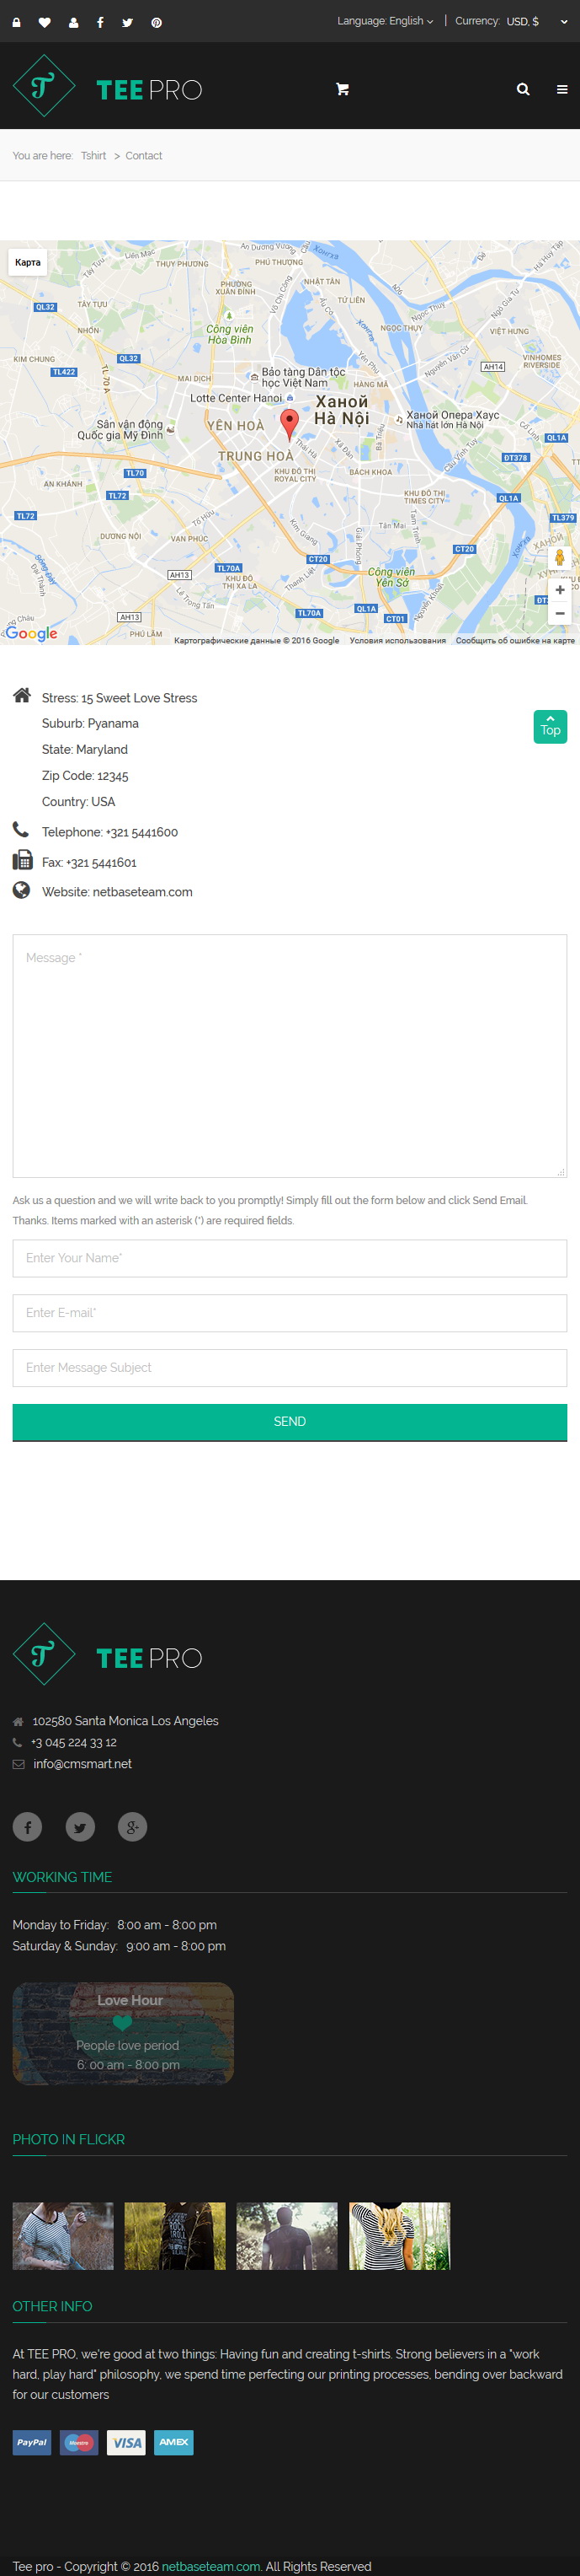The image size is (580, 2576).
Task: Jump up with the Top button
Action: (550, 727)
